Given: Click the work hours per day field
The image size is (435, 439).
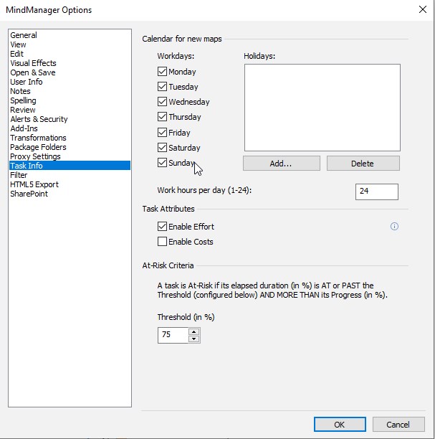Looking at the screenshot, I should pyautogui.click(x=376, y=192).
